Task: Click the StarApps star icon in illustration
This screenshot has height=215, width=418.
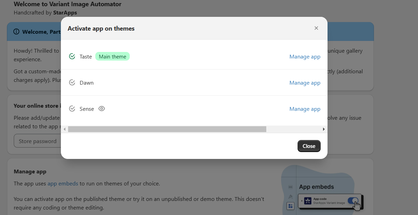Action: 308,201
